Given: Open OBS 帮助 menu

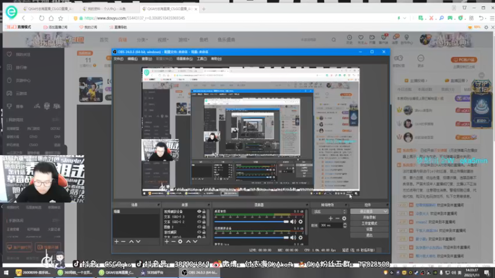Looking at the screenshot, I should [216, 59].
